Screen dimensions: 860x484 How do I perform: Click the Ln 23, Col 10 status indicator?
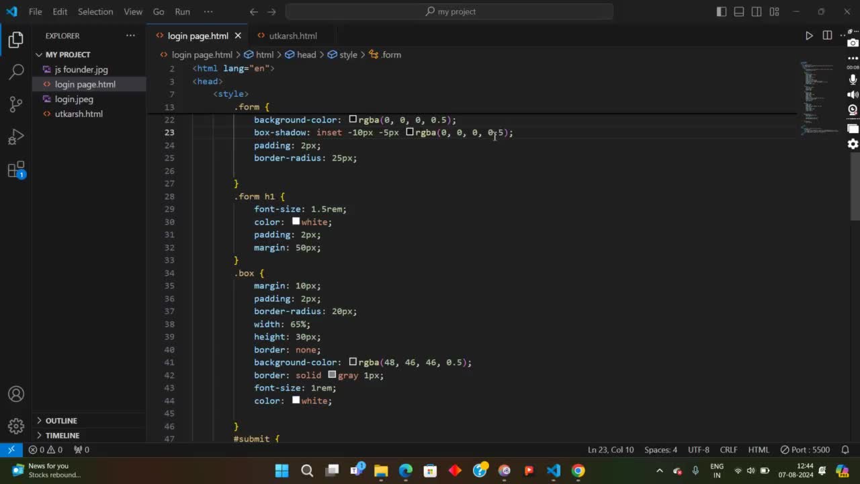610,450
